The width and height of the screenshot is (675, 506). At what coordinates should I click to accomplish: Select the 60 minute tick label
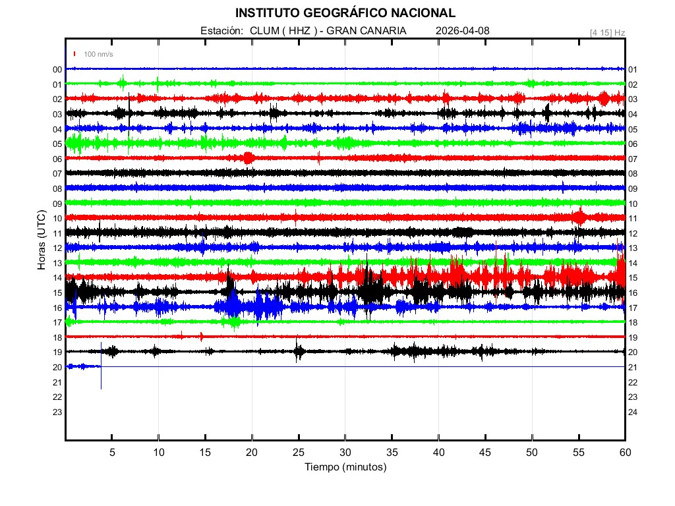[x=624, y=452]
